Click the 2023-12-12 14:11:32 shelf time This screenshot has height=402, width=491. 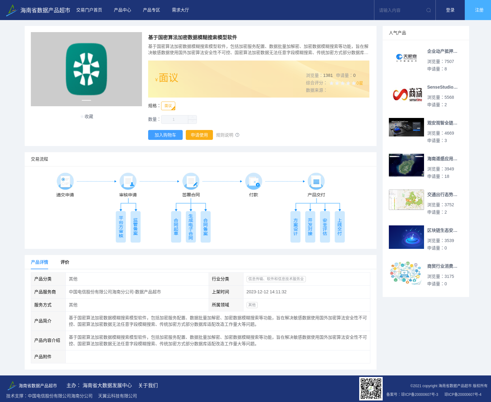point(266,292)
